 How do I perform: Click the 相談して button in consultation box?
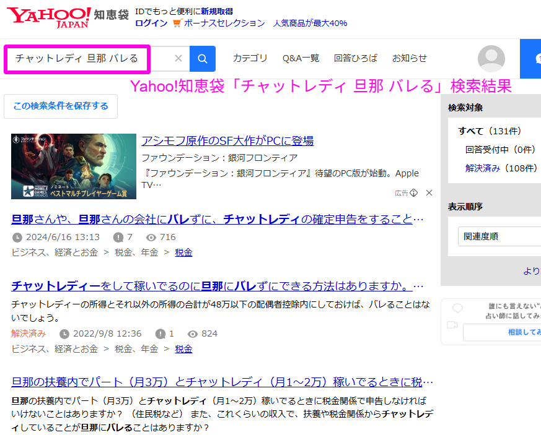point(502,332)
